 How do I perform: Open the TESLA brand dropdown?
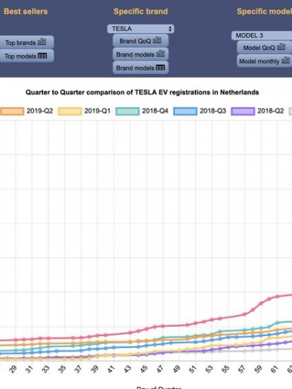click(140, 29)
